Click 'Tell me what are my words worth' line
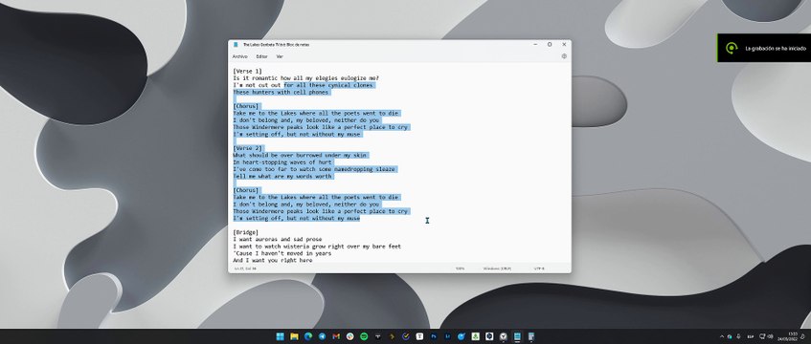The width and height of the screenshot is (811, 344). click(282, 176)
